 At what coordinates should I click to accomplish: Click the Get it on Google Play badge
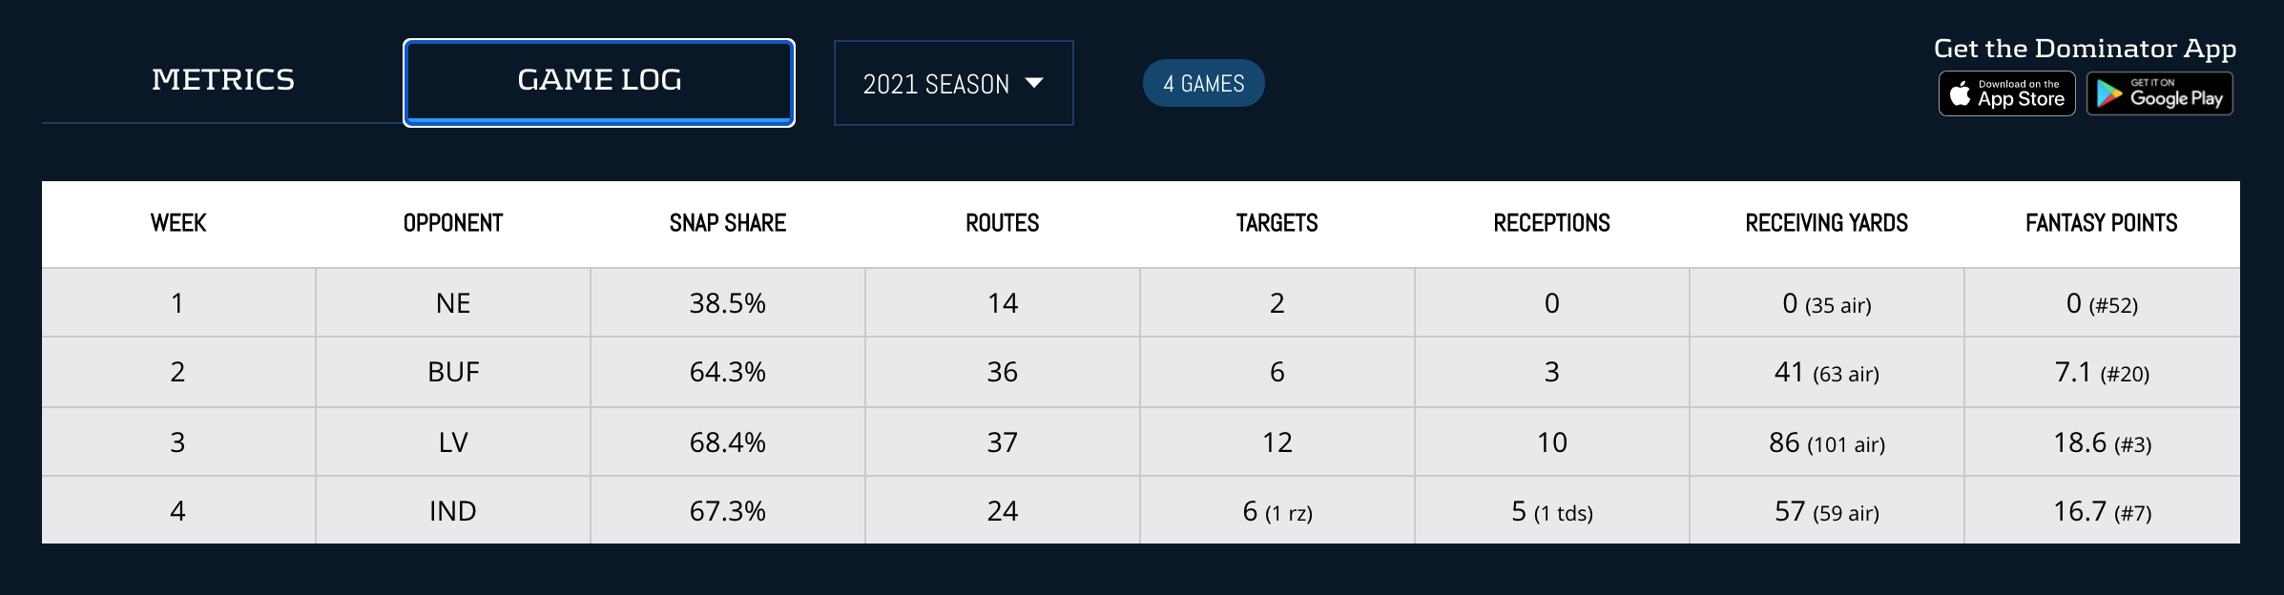pos(2159,93)
